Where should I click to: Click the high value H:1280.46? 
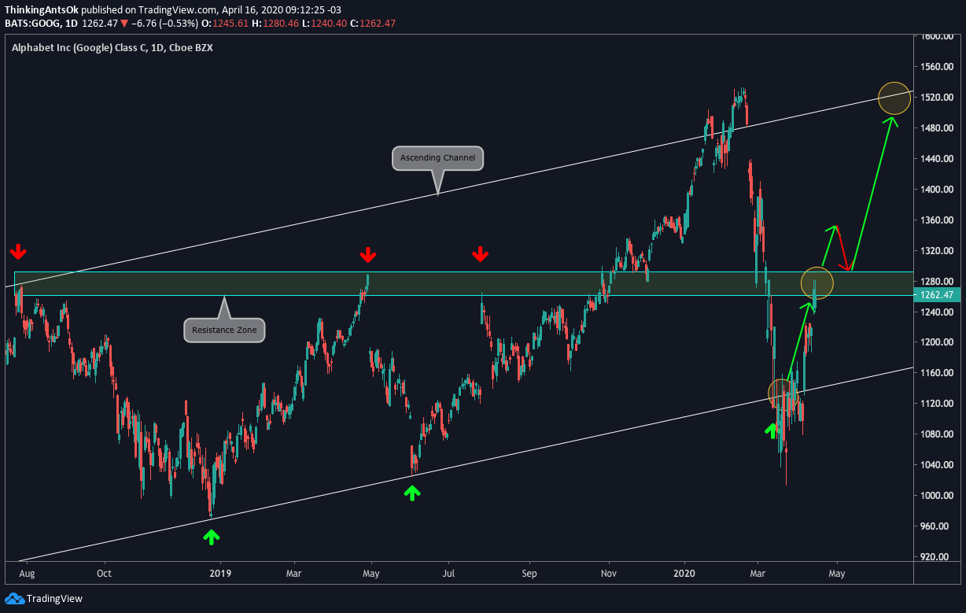coord(275,24)
